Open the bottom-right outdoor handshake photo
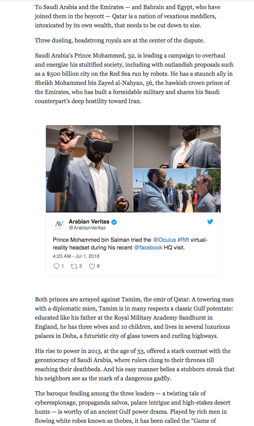Image resolution: width=254 pixels, height=426 pixels. 177,191
